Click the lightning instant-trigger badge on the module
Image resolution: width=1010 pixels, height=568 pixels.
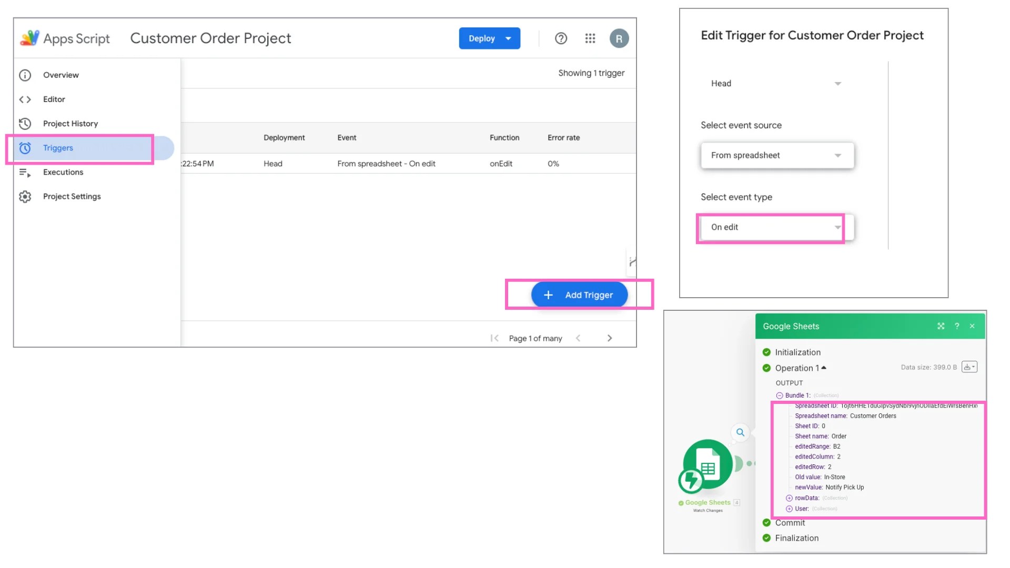[691, 480]
